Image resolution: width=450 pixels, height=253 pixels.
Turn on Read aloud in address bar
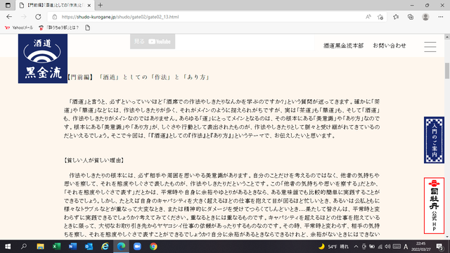coord(368,17)
